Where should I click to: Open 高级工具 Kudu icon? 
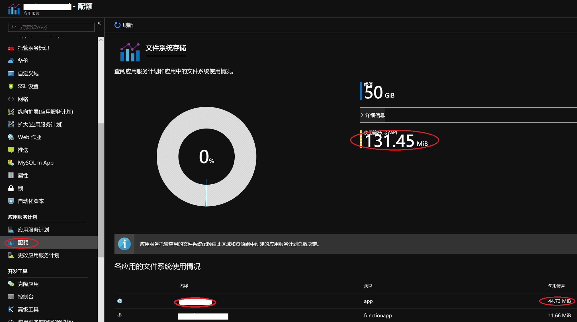pyautogui.click(x=11, y=309)
